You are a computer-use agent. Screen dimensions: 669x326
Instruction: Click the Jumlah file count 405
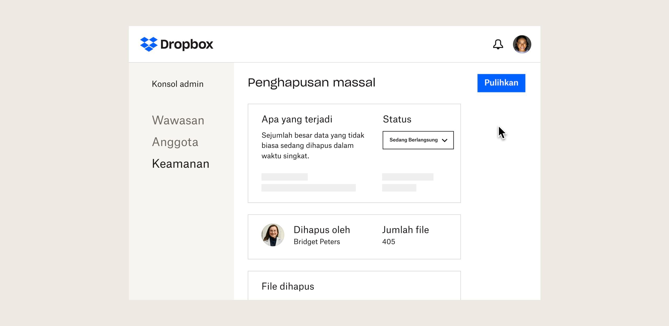point(389,242)
